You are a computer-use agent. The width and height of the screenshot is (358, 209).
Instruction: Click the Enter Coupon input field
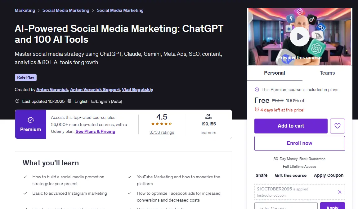coord(286,206)
